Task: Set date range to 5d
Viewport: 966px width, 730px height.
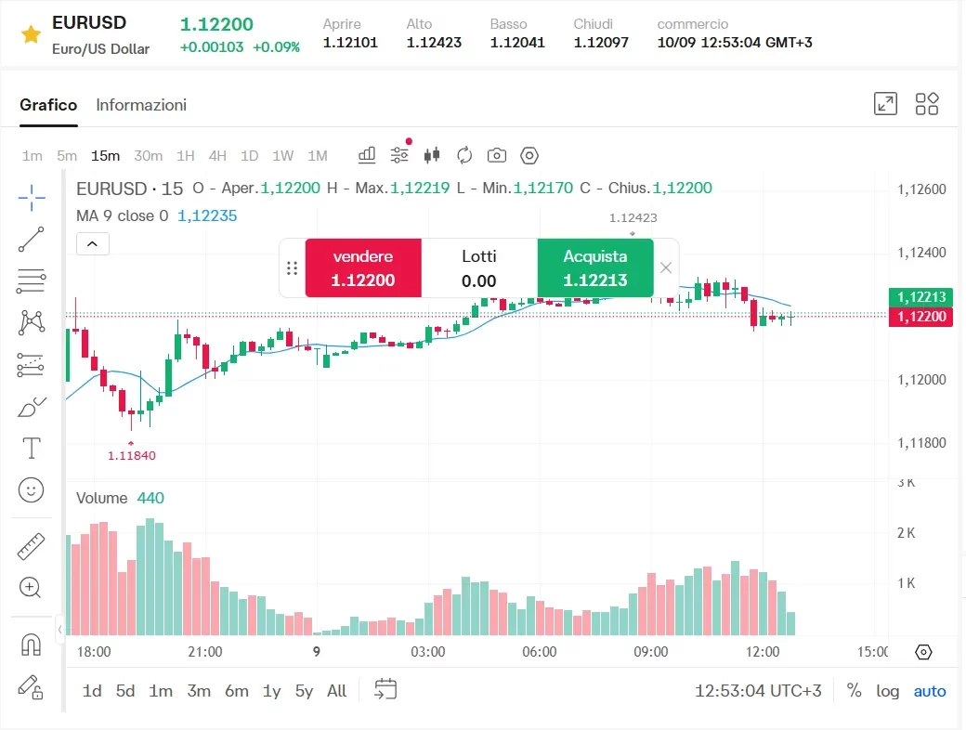Action: (125, 691)
